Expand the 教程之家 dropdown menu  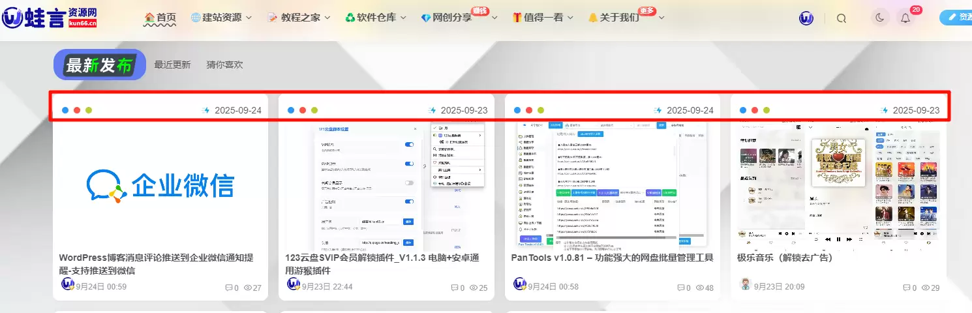[x=299, y=18]
